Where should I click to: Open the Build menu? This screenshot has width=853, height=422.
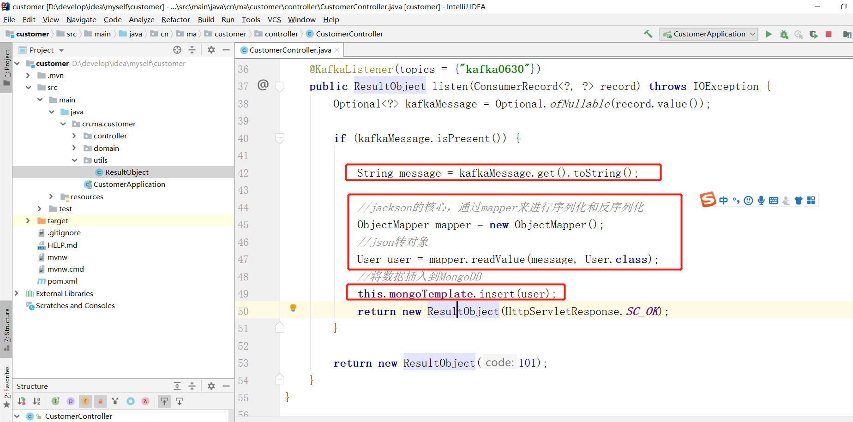coord(206,19)
